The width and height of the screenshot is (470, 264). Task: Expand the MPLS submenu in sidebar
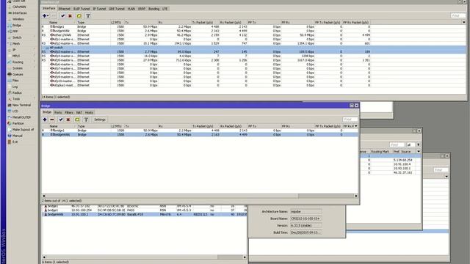(x=35, y=56)
